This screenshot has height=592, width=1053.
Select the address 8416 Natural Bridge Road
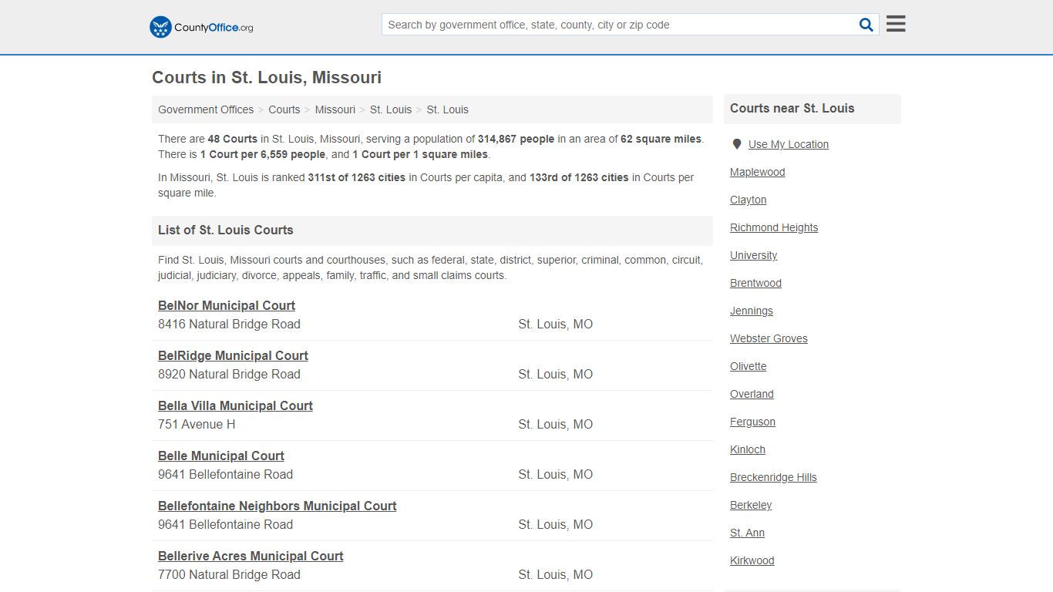tap(229, 324)
